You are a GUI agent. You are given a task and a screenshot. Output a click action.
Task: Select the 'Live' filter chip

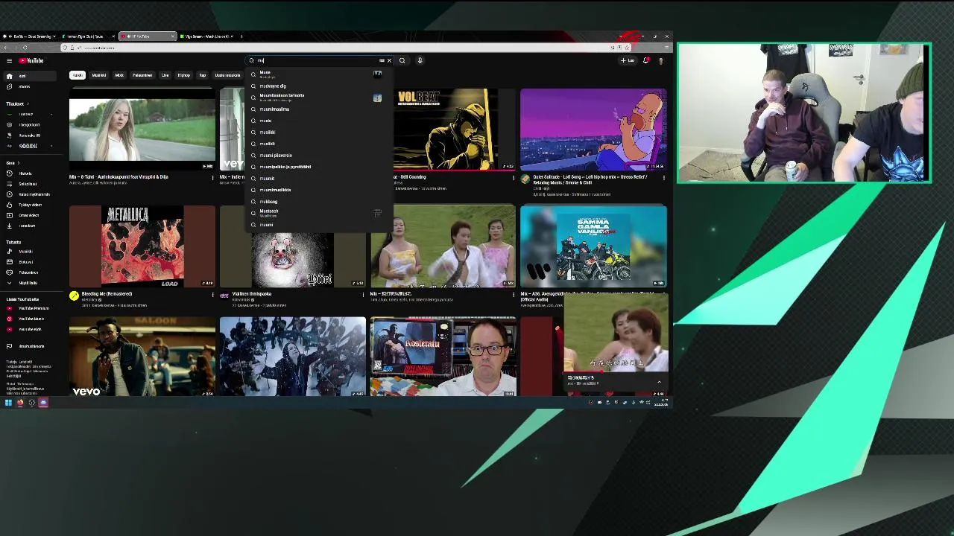pyautogui.click(x=165, y=75)
